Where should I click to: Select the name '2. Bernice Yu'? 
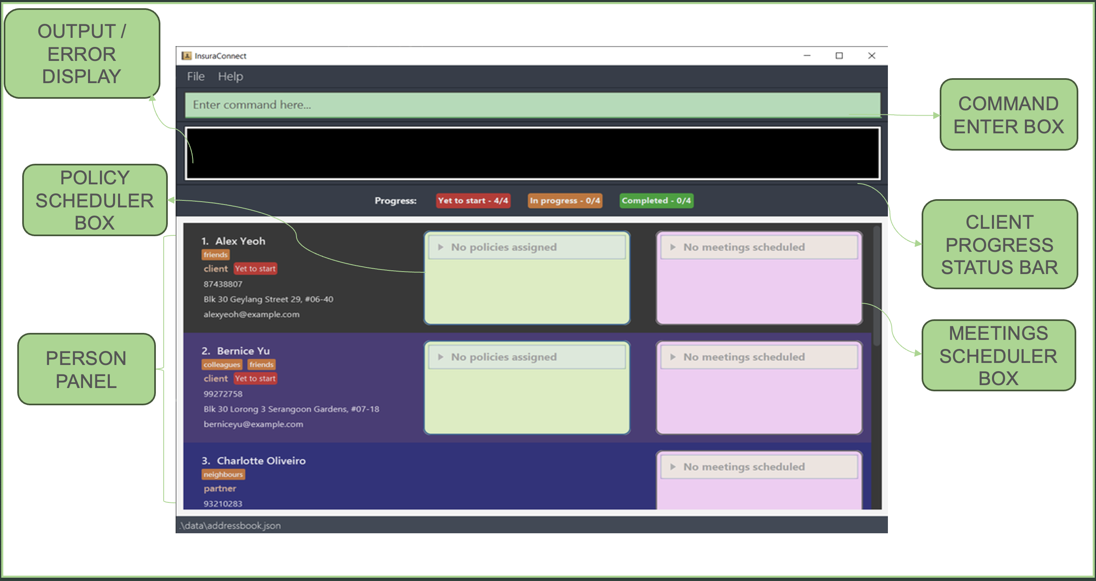point(235,351)
